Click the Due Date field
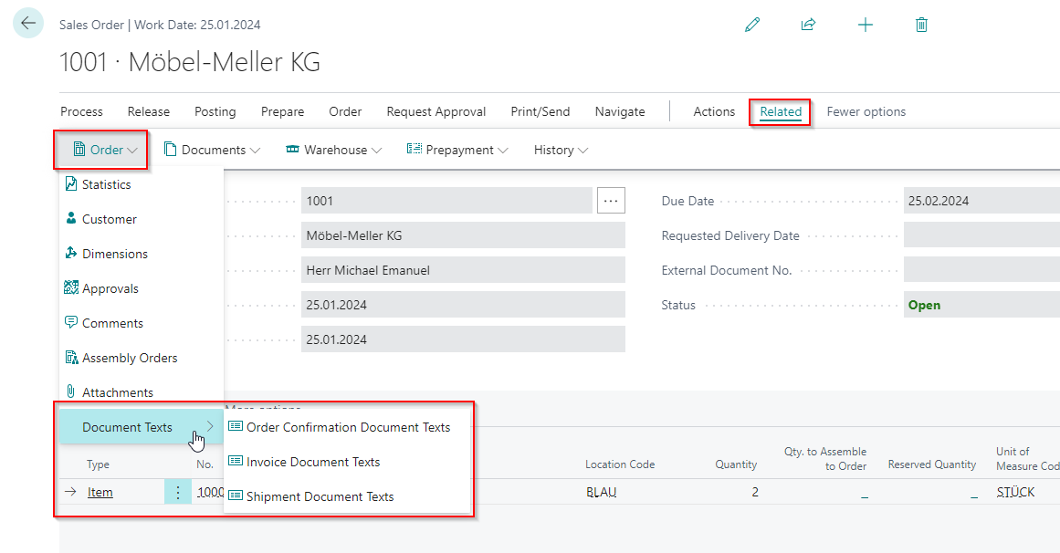This screenshot has width=1060, height=553. pyautogui.click(x=981, y=201)
